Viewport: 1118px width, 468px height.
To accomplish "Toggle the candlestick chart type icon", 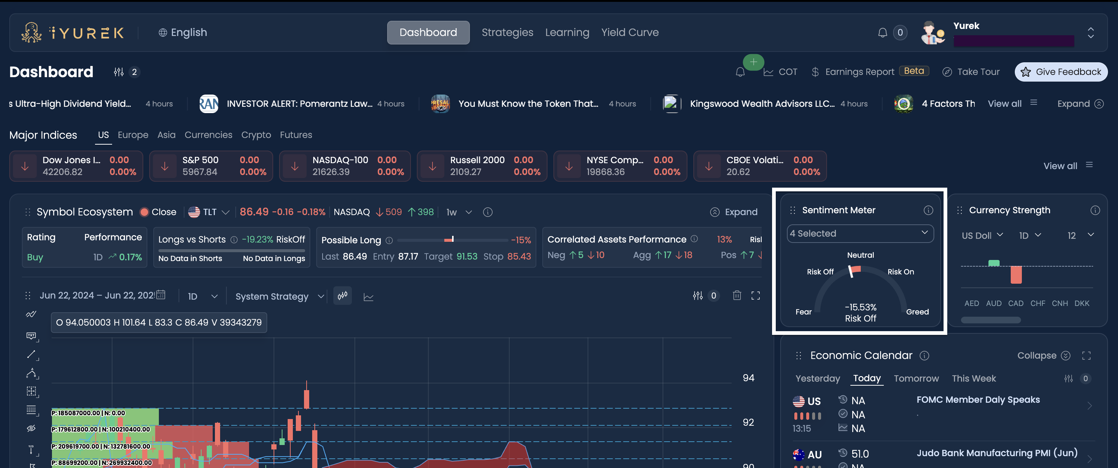I will point(343,296).
